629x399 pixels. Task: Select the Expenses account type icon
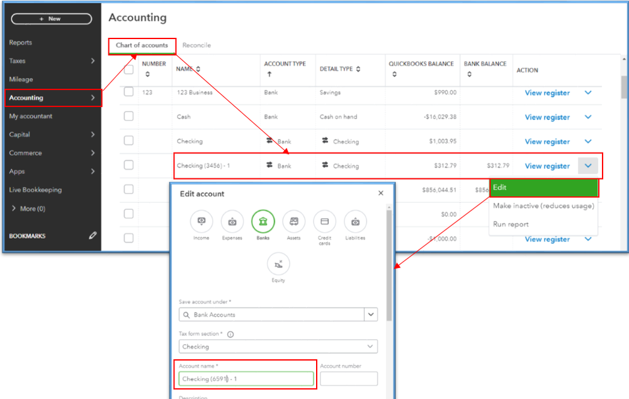click(232, 221)
